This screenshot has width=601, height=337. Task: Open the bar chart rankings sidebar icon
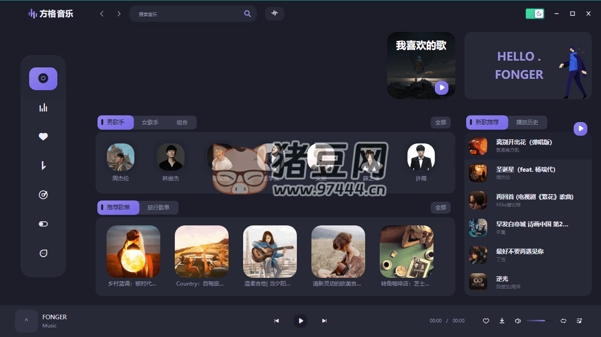click(x=43, y=108)
